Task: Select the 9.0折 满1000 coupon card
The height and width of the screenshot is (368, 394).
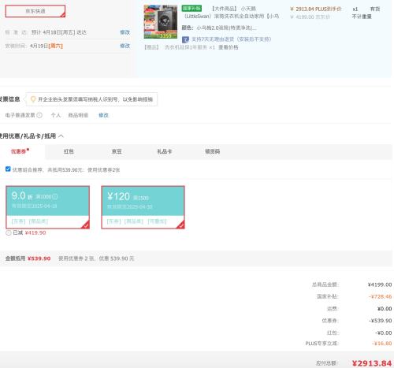Action: coord(48,207)
